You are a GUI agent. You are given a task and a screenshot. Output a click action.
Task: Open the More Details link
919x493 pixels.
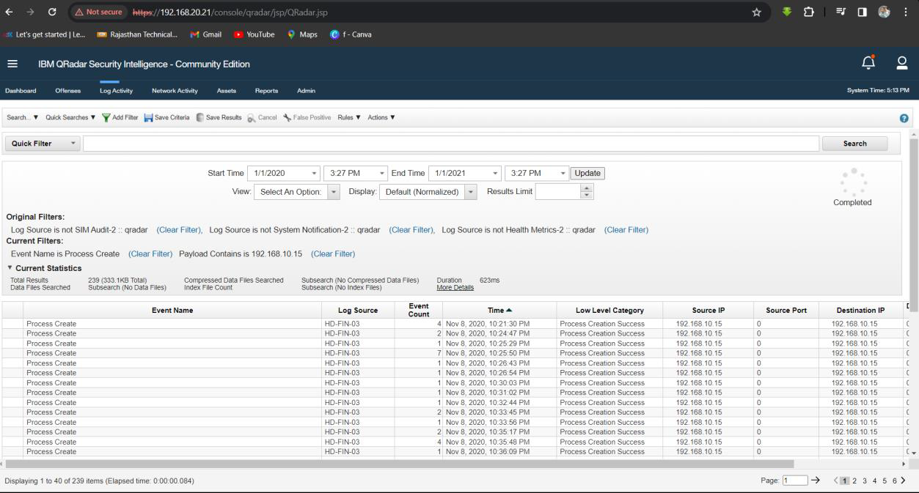point(455,288)
